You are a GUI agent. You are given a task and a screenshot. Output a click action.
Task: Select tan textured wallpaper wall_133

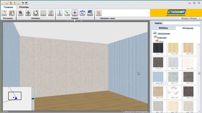pos(158,91)
